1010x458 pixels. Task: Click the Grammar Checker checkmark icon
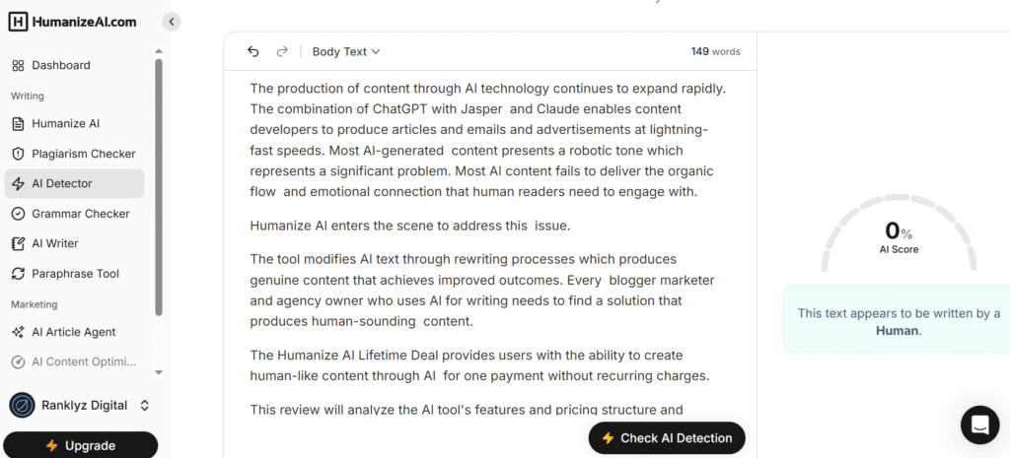coord(18,214)
